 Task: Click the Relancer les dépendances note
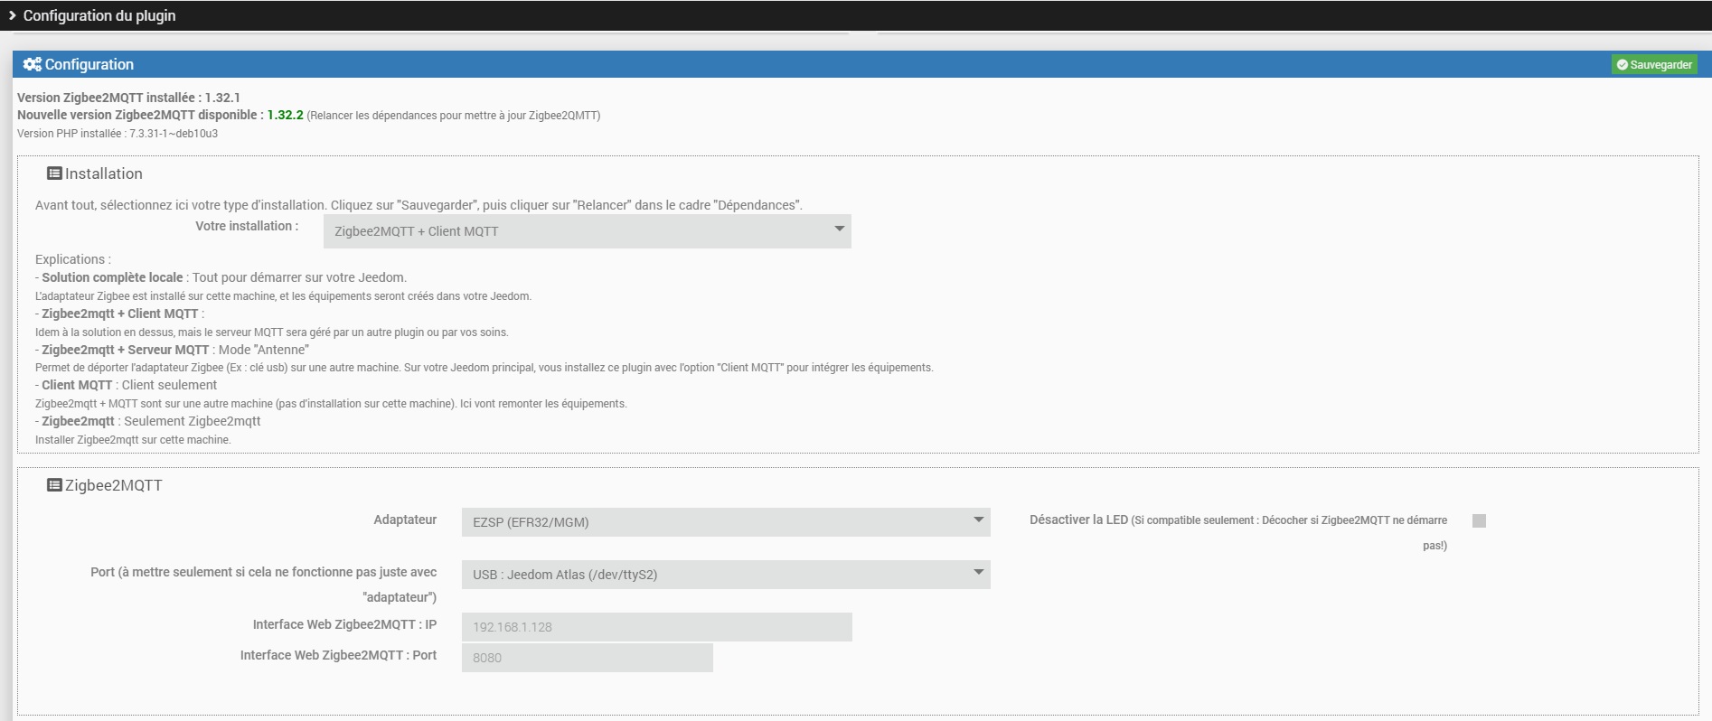(454, 116)
